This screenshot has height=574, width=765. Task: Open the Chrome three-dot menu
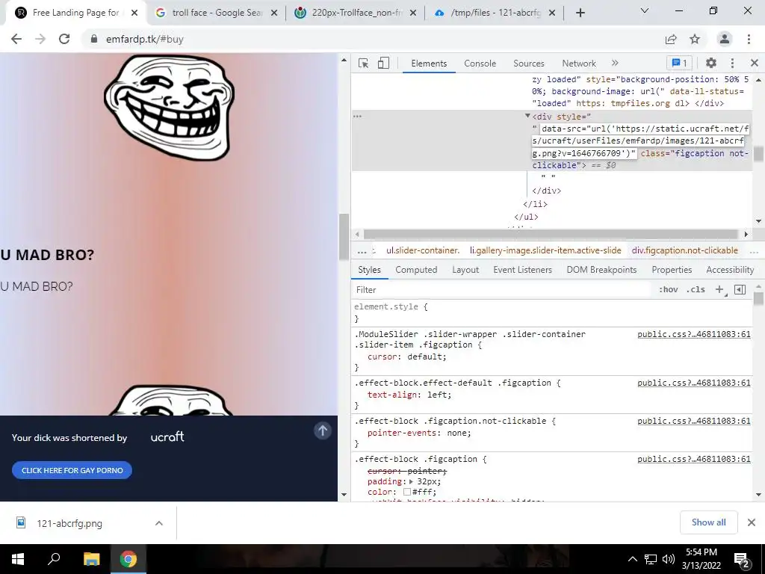point(749,39)
